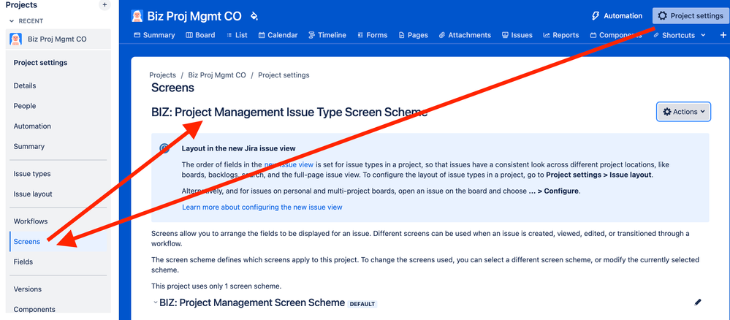Collapse the Project Management Screen Scheme section

pos(156,302)
